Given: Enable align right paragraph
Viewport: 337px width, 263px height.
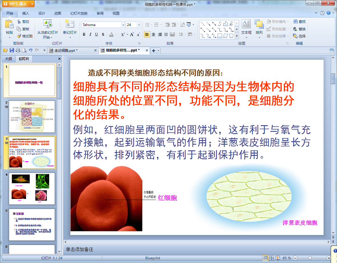Looking at the screenshot, I should coord(160,34).
